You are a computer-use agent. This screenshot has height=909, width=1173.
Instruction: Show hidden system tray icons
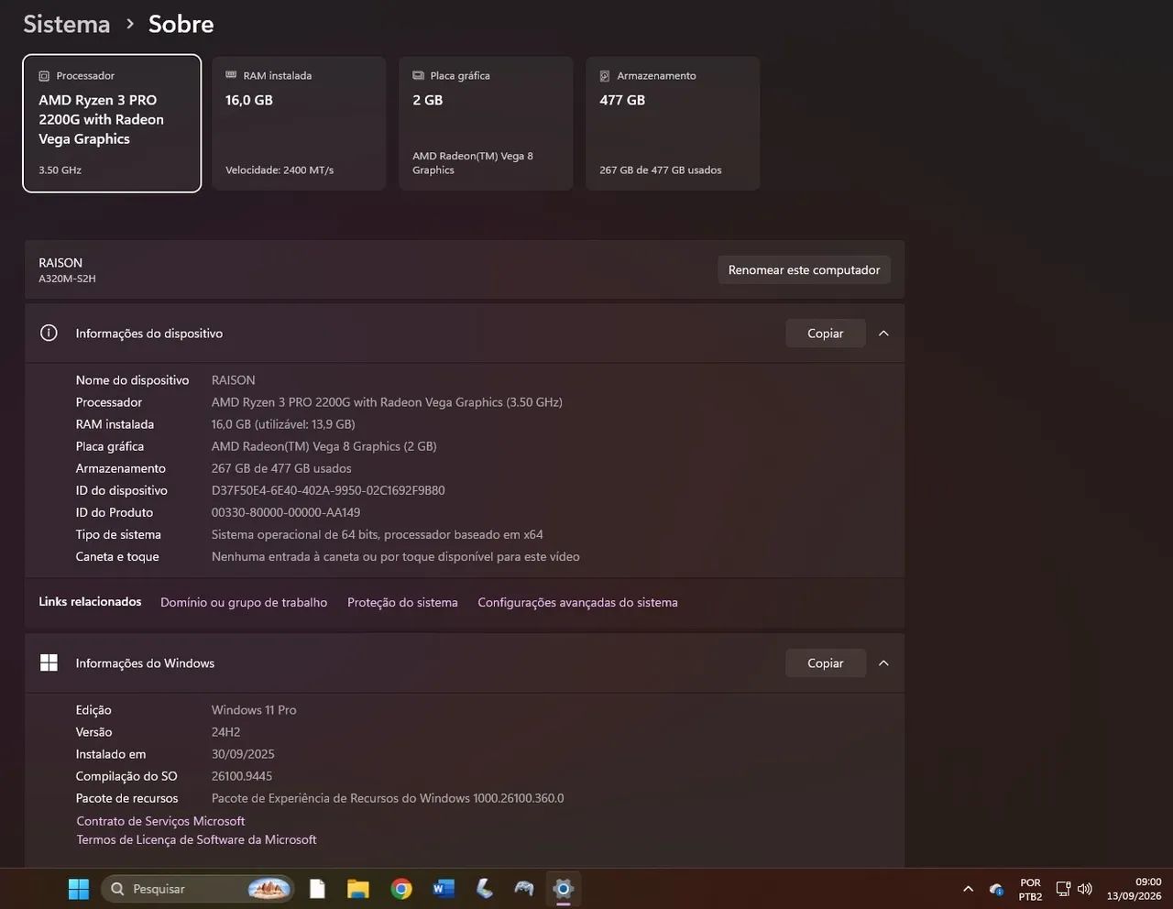click(968, 889)
